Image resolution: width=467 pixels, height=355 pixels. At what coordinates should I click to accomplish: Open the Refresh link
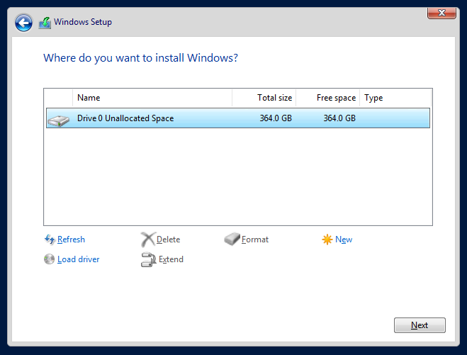coord(71,240)
